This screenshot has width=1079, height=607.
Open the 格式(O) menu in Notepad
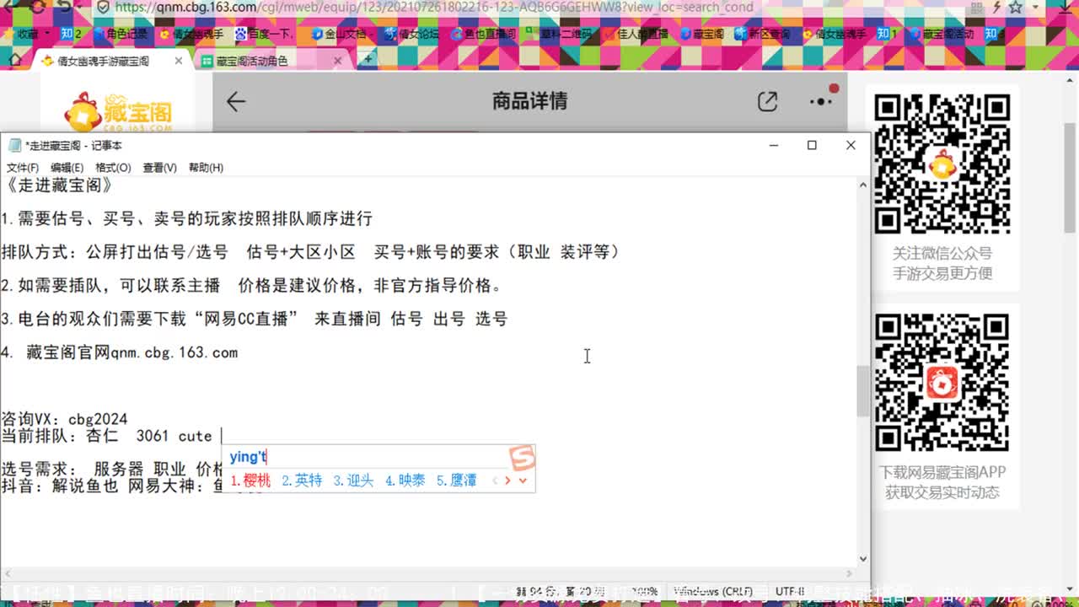click(113, 168)
